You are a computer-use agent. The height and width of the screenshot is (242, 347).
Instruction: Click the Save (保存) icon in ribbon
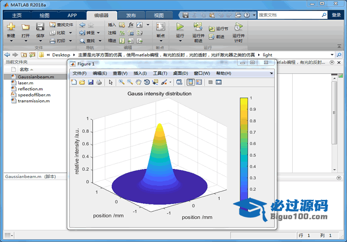point(40,28)
